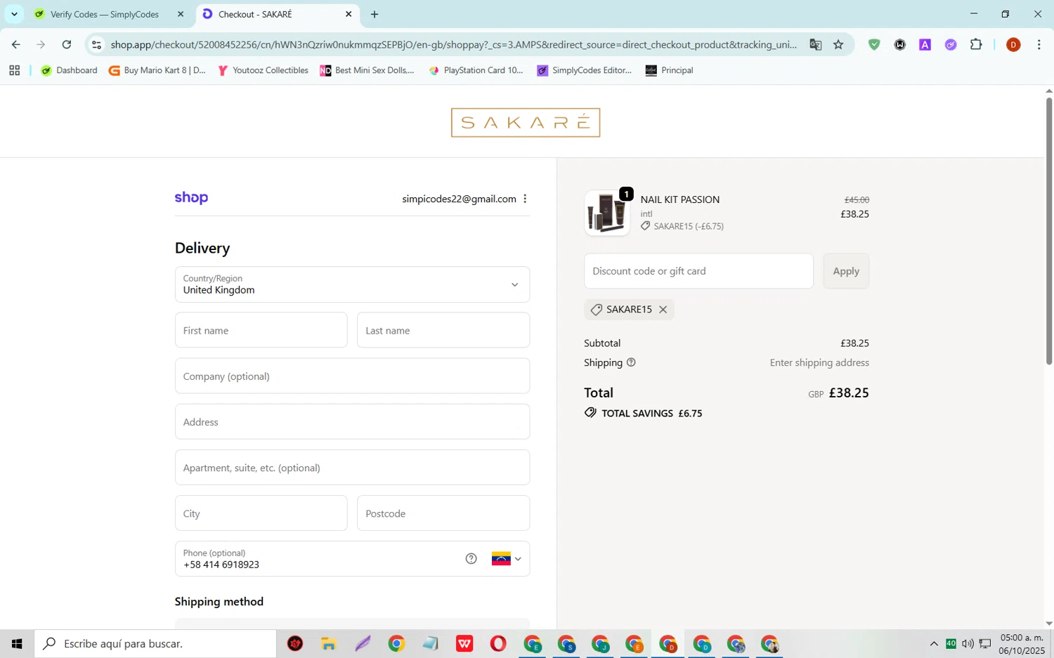Focus the Address field

point(352,421)
